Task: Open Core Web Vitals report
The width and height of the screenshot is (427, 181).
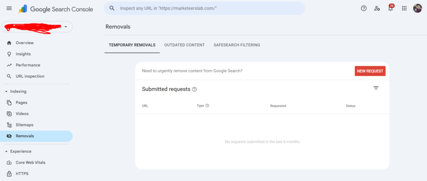Action: tap(30, 162)
